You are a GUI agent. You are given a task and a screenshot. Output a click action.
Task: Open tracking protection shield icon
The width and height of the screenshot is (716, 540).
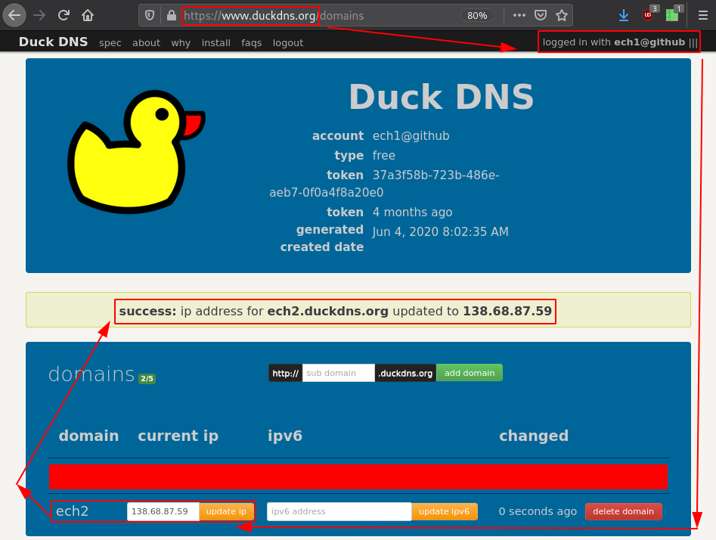coord(149,16)
